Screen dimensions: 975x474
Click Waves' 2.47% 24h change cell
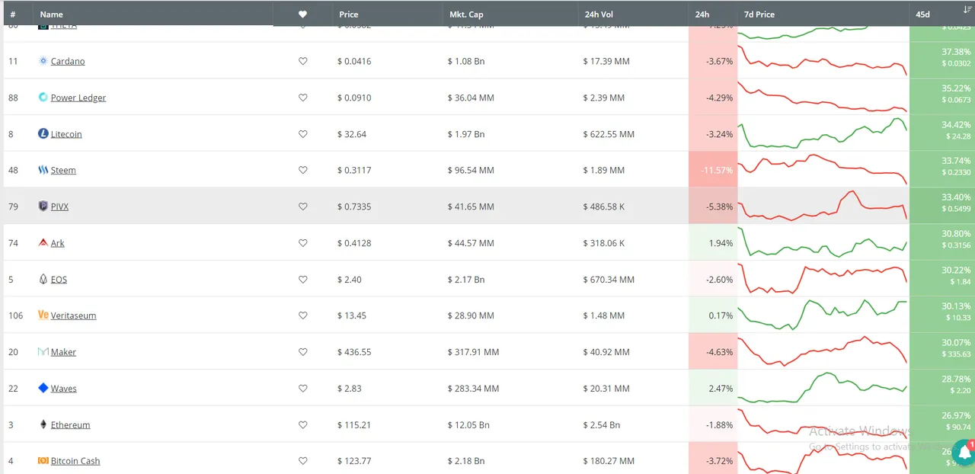tap(713, 388)
